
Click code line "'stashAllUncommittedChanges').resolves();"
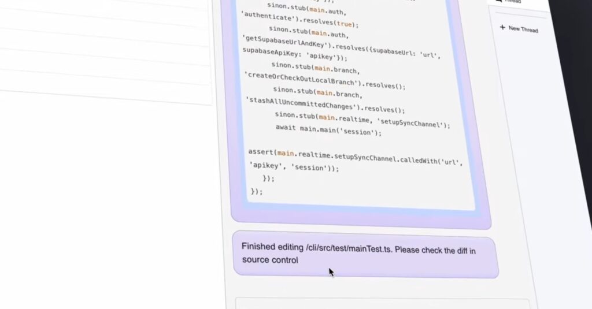[x=325, y=105]
